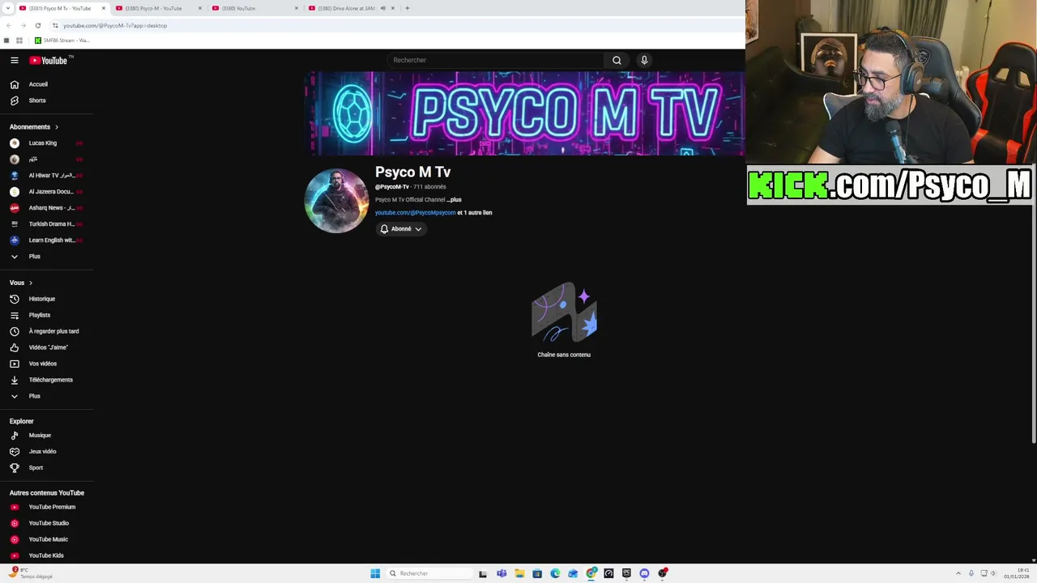Open the youtube.com/@PsycoMpsycom link
Screen dimensions: 1037x583
click(415, 213)
